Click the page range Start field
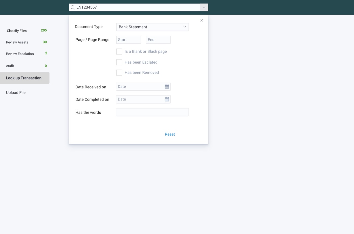 pos(128,40)
